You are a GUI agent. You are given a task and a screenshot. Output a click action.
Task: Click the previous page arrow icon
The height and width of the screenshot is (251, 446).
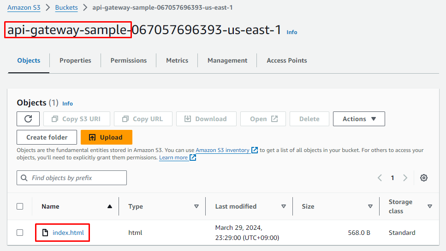[380, 178]
